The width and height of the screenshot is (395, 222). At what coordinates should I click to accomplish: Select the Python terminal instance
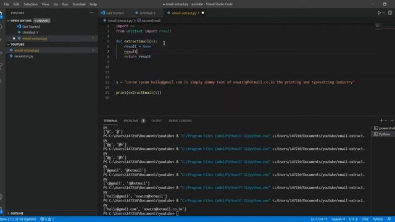point(384,134)
